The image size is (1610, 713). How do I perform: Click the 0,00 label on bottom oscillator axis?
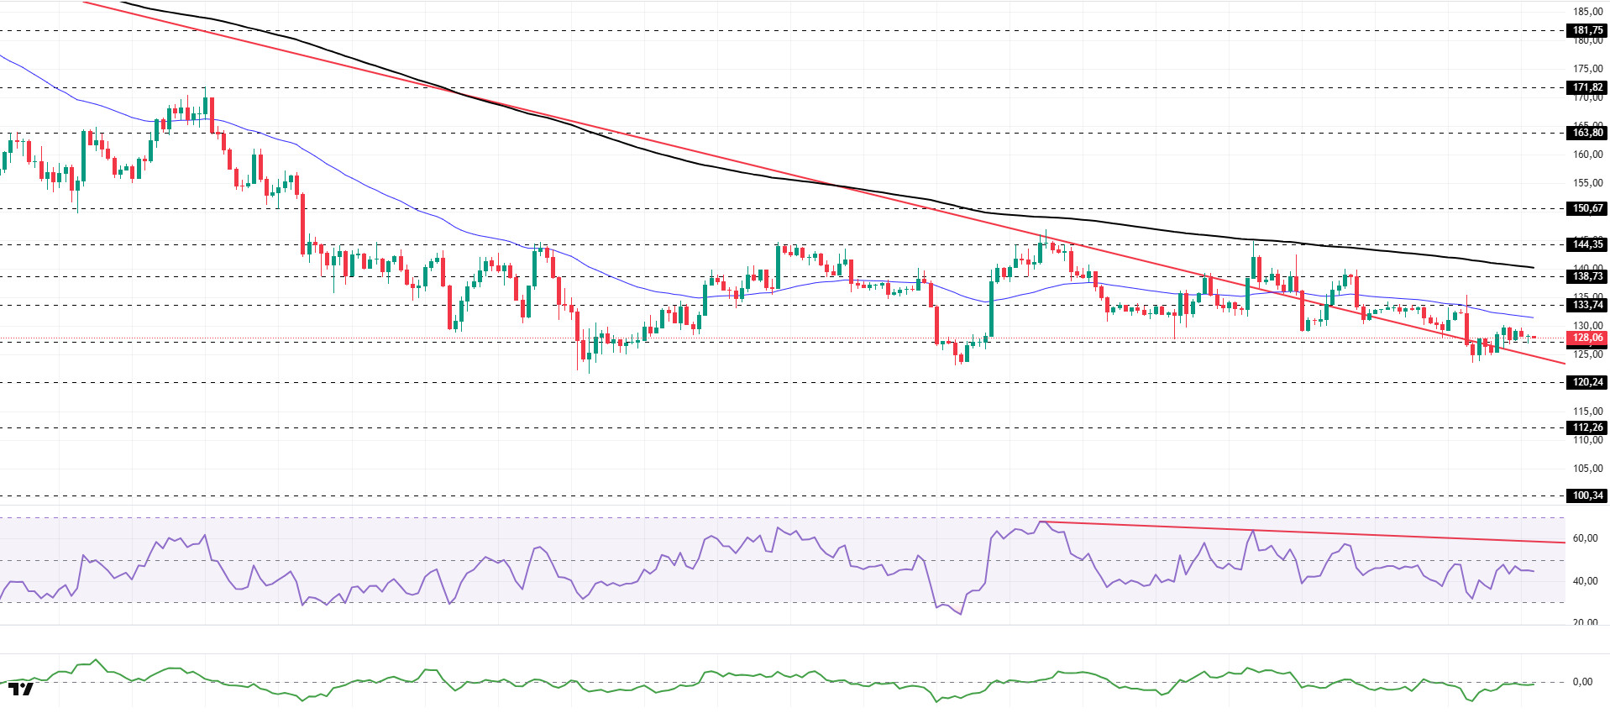point(1582,682)
